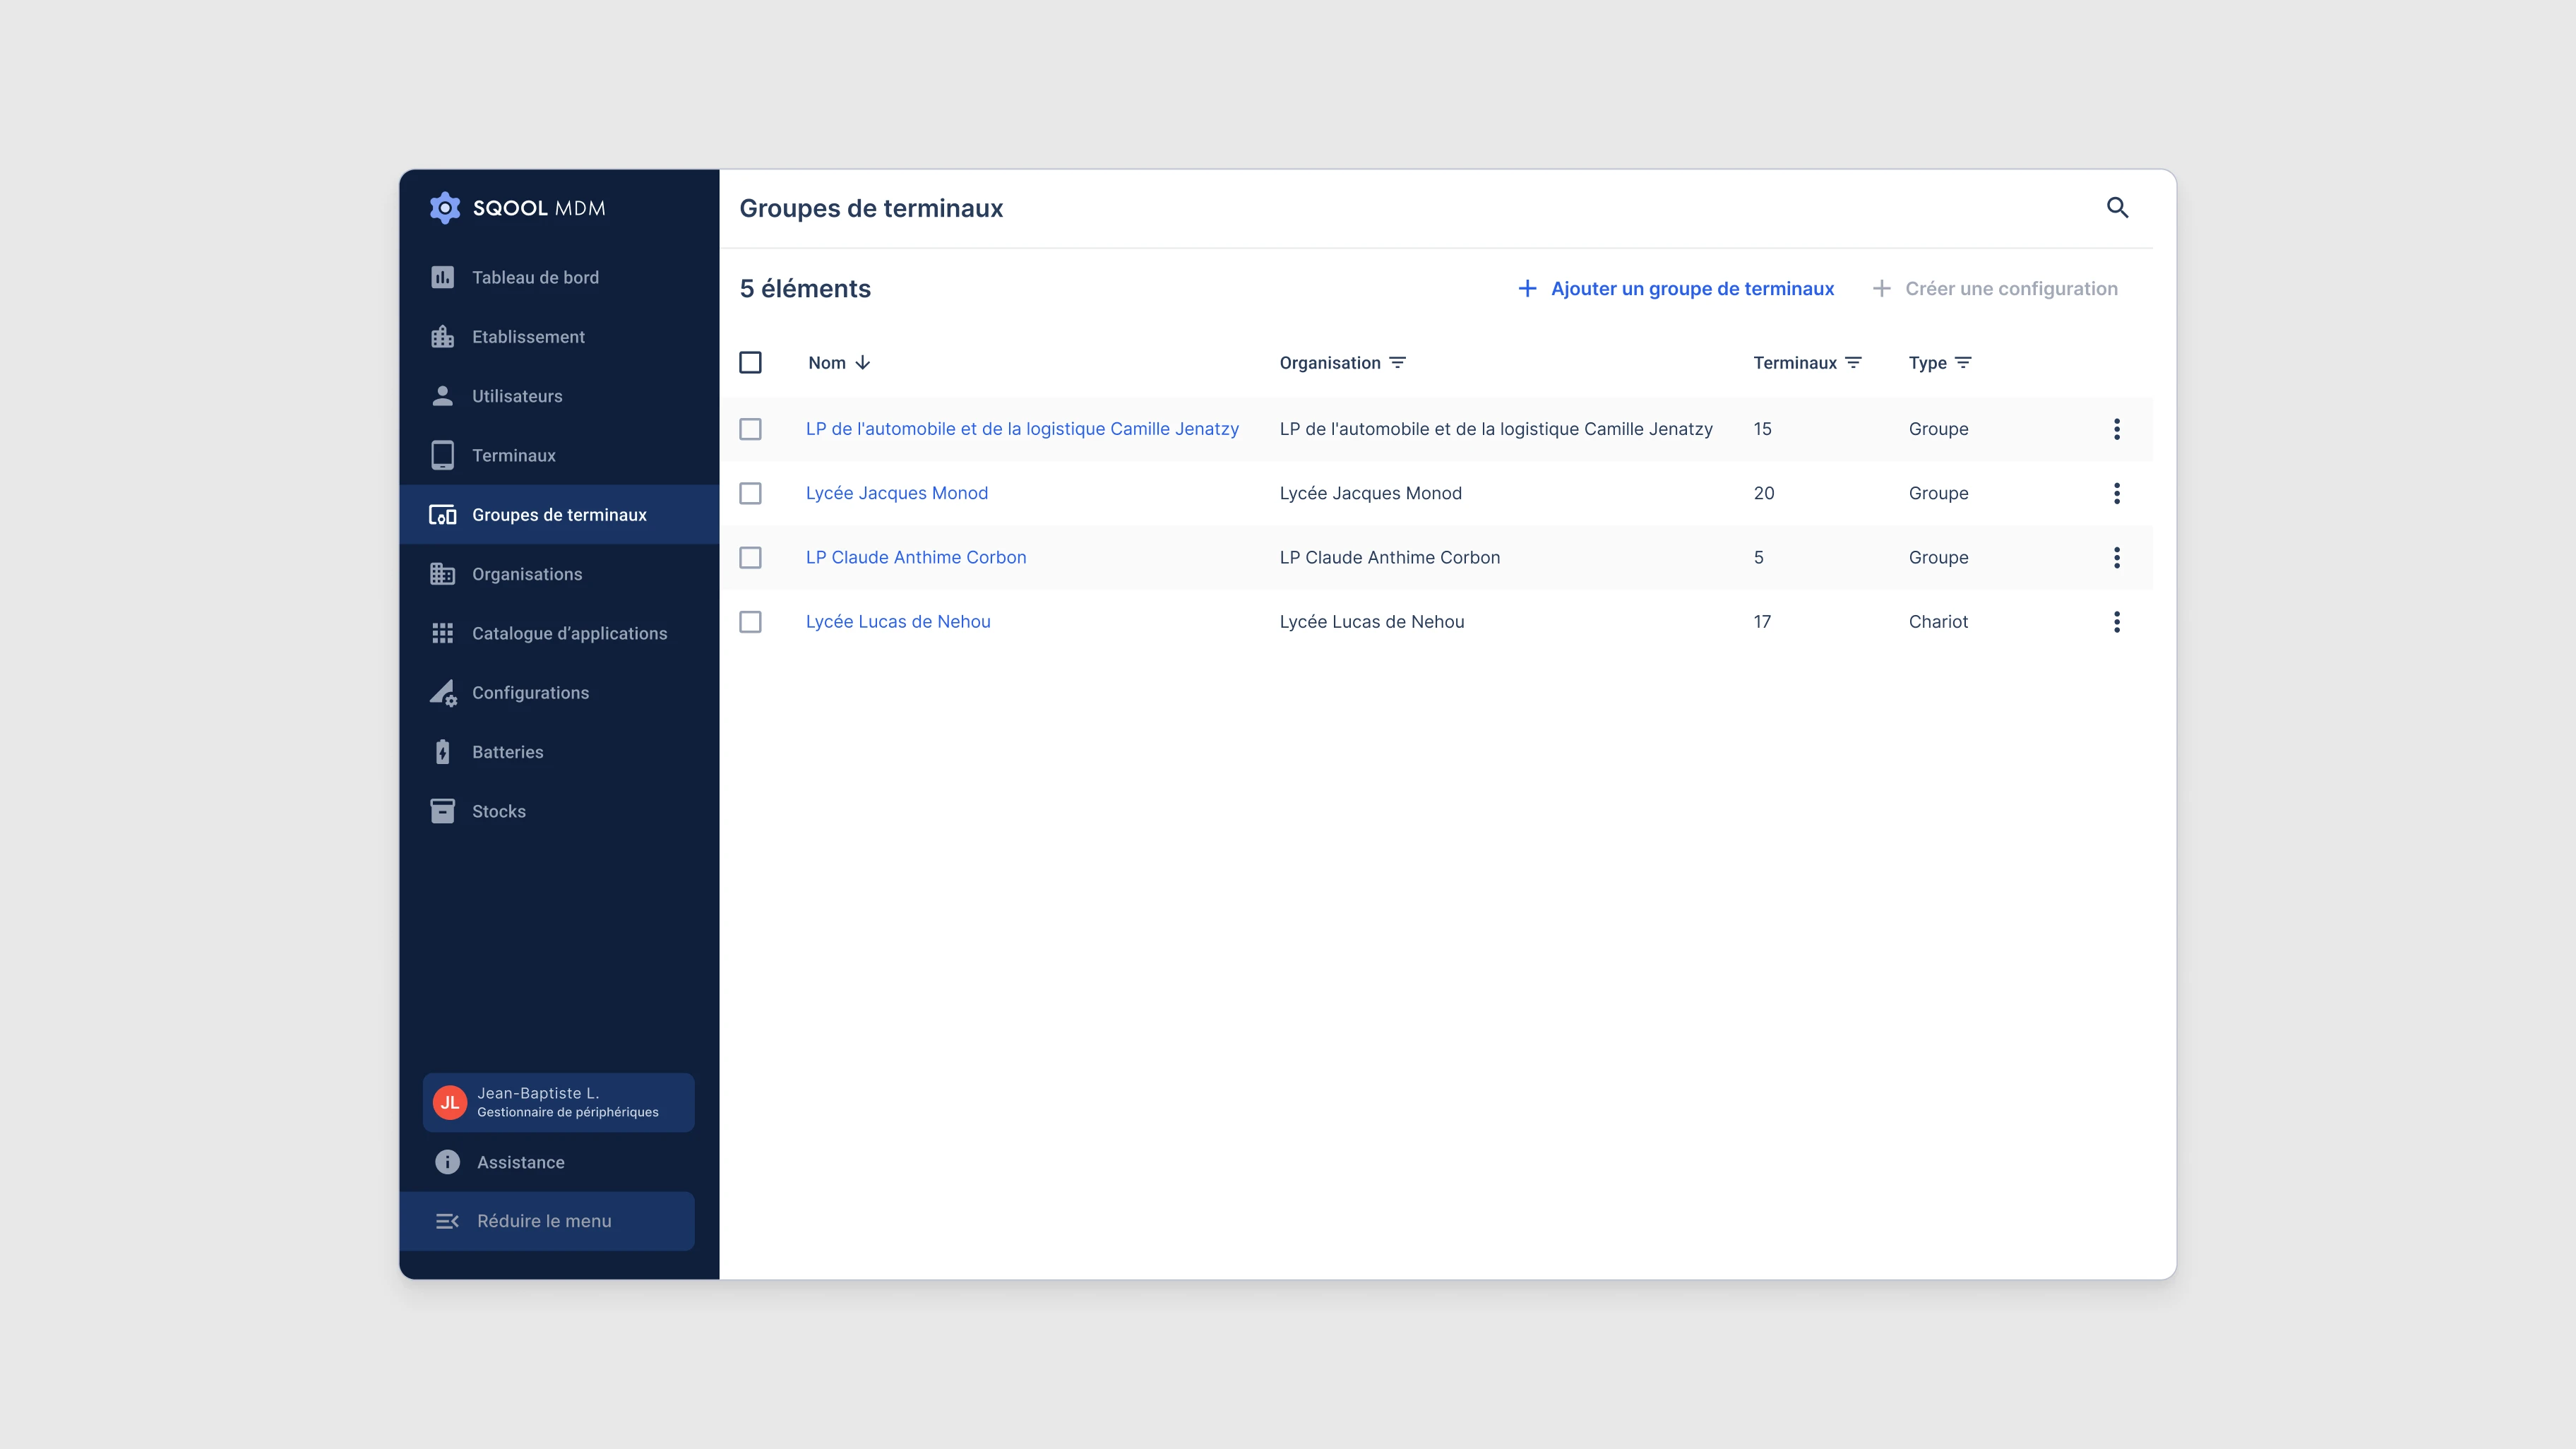The width and height of the screenshot is (2576, 1449).
Task: Open LP de l'automobile Camille Jenatzy group
Action: point(1022,428)
